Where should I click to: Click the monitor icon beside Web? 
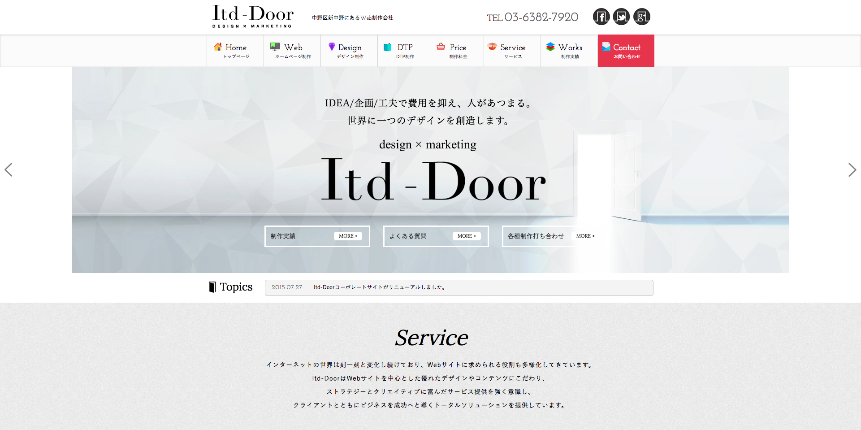275,47
